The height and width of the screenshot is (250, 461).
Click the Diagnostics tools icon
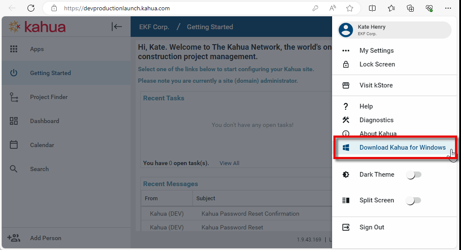pos(346,120)
